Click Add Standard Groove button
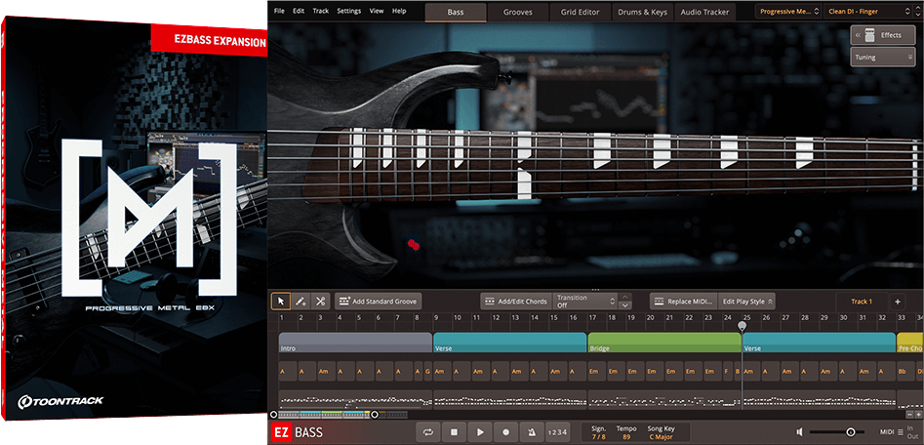 pyautogui.click(x=379, y=302)
